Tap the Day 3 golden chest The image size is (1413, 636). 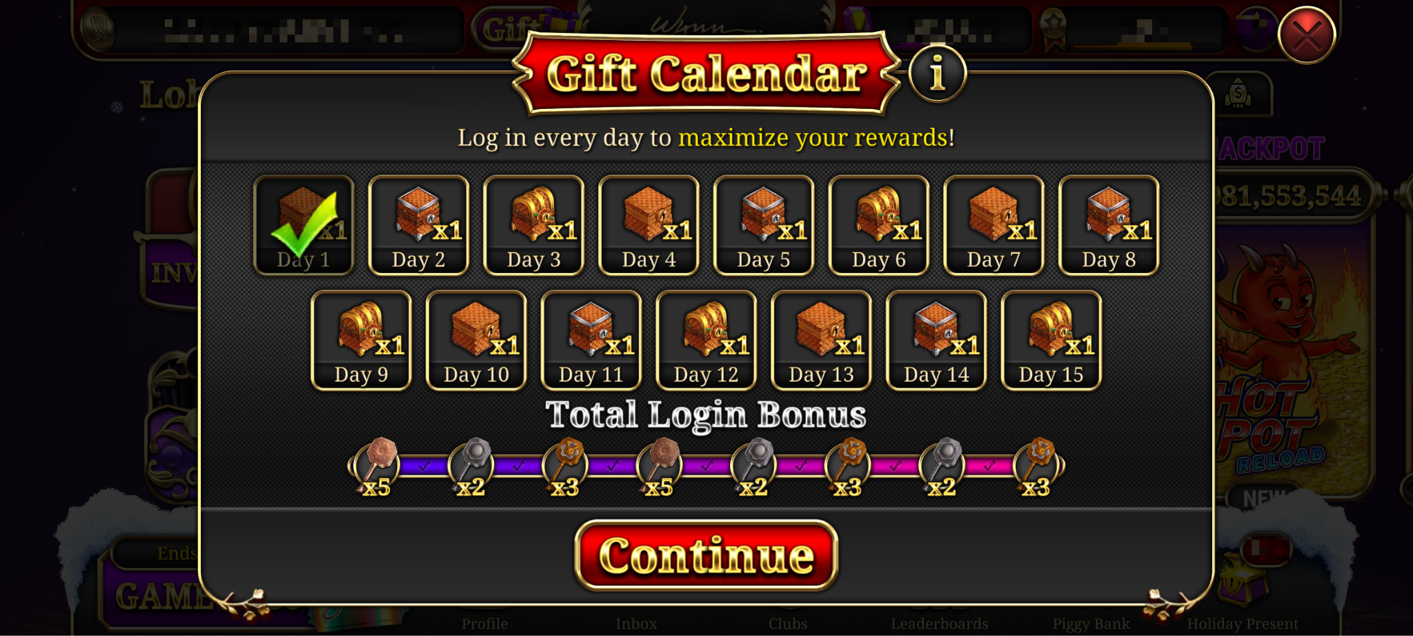pyautogui.click(x=534, y=226)
